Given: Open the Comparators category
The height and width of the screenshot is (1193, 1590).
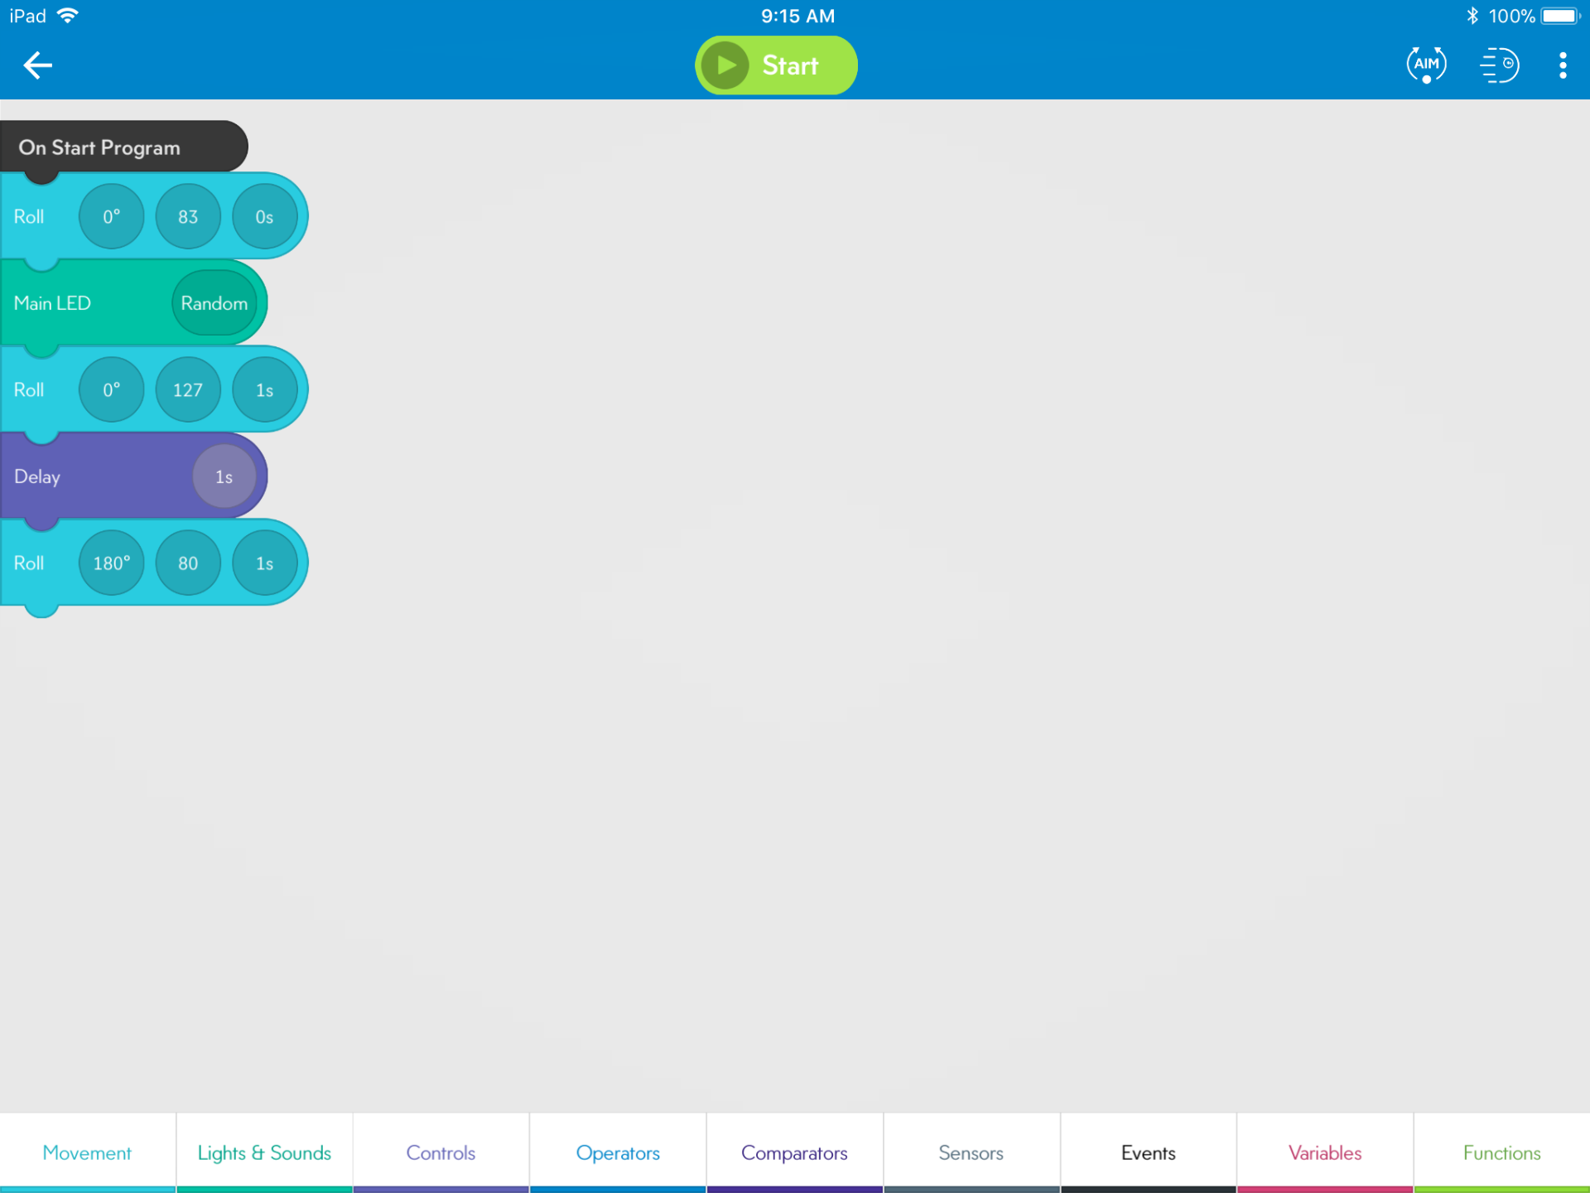Looking at the screenshot, I should tap(795, 1152).
